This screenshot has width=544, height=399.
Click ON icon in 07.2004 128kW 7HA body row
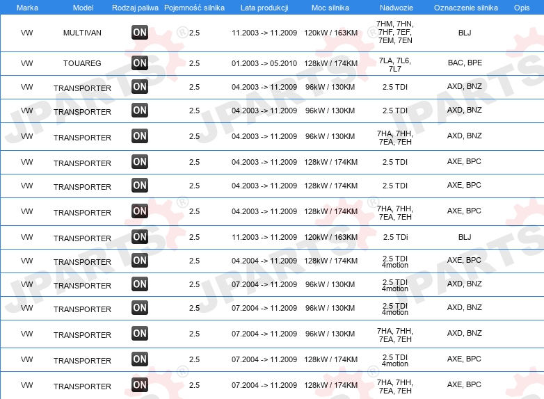click(140, 385)
